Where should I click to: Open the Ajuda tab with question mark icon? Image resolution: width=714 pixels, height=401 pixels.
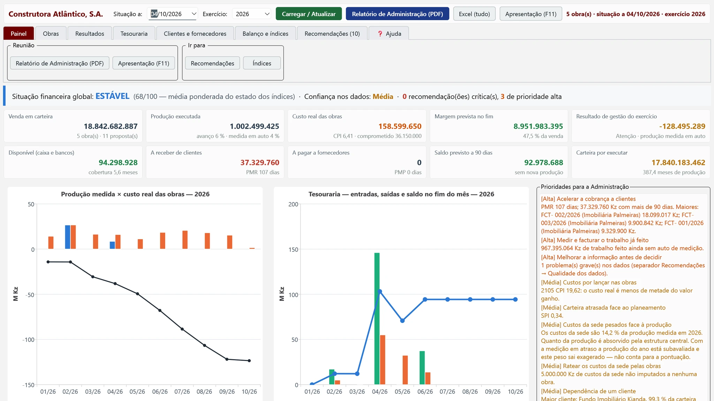pos(389,33)
